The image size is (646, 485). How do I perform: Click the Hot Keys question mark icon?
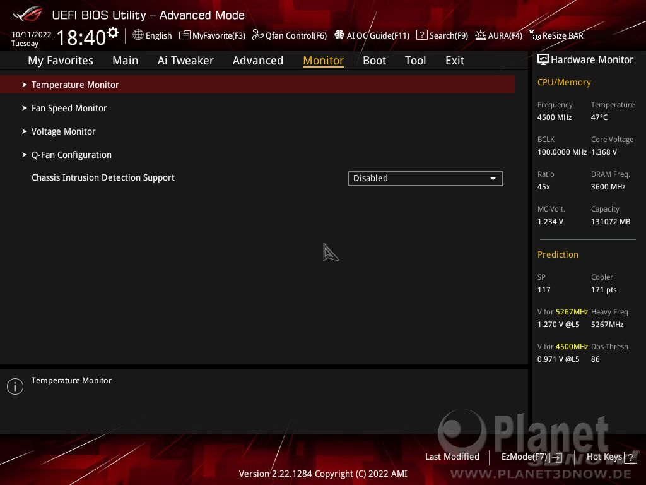point(630,457)
